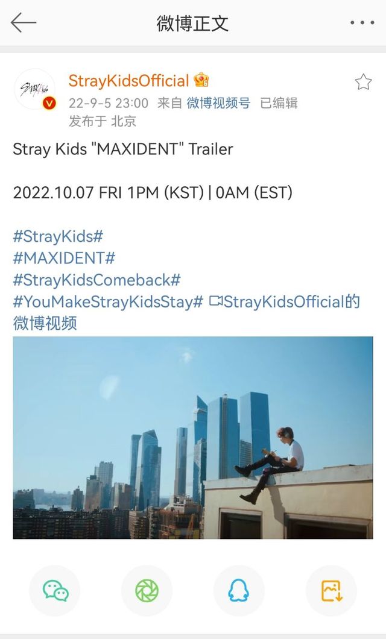Open StrayKidsOfficial username link
This screenshot has height=639, width=386.
[x=128, y=81]
